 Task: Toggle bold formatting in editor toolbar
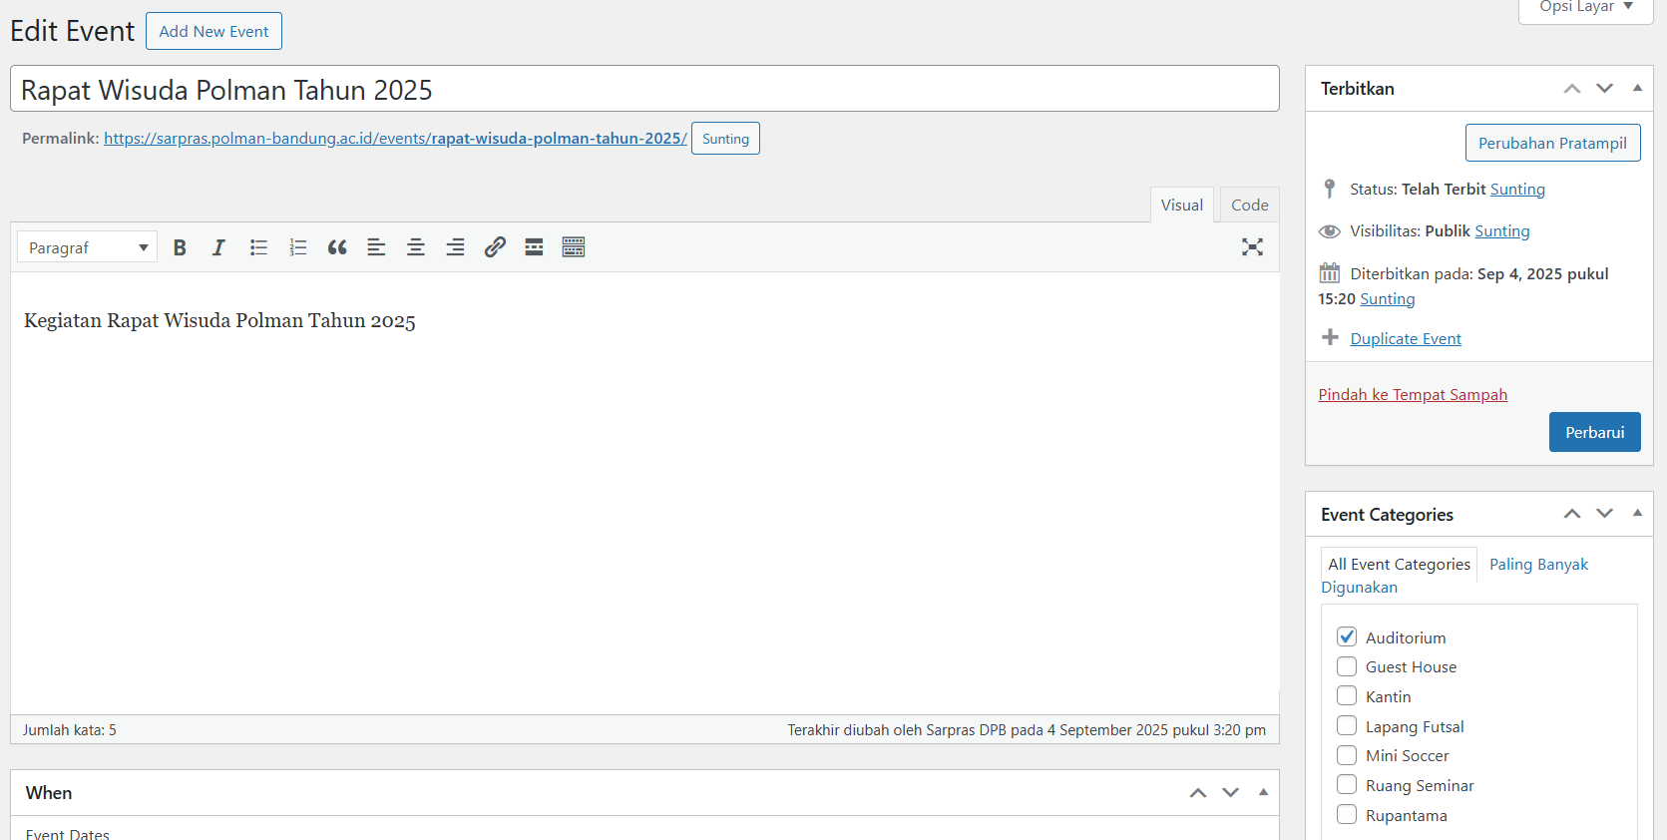click(180, 247)
